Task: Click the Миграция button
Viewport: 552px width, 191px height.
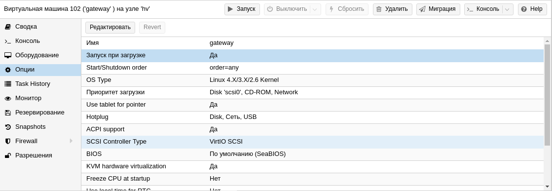Action: click(x=438, y=9)
